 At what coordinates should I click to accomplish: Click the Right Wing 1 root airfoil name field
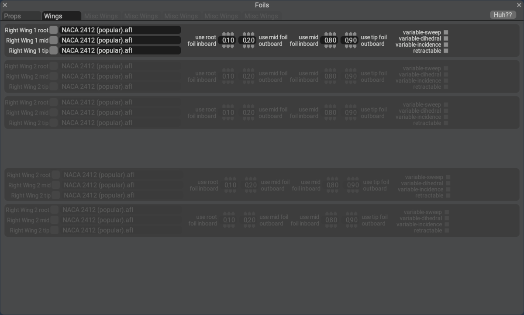coord(120,30)
